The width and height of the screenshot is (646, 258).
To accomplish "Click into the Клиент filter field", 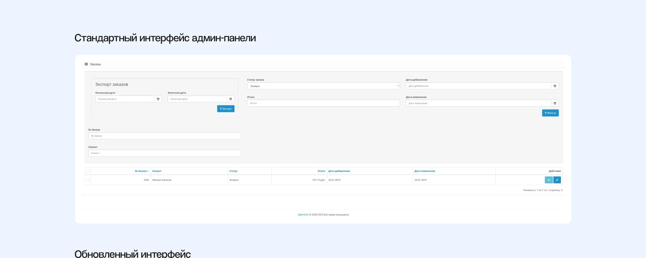I will pyautogui.click(x=165, y=153).
